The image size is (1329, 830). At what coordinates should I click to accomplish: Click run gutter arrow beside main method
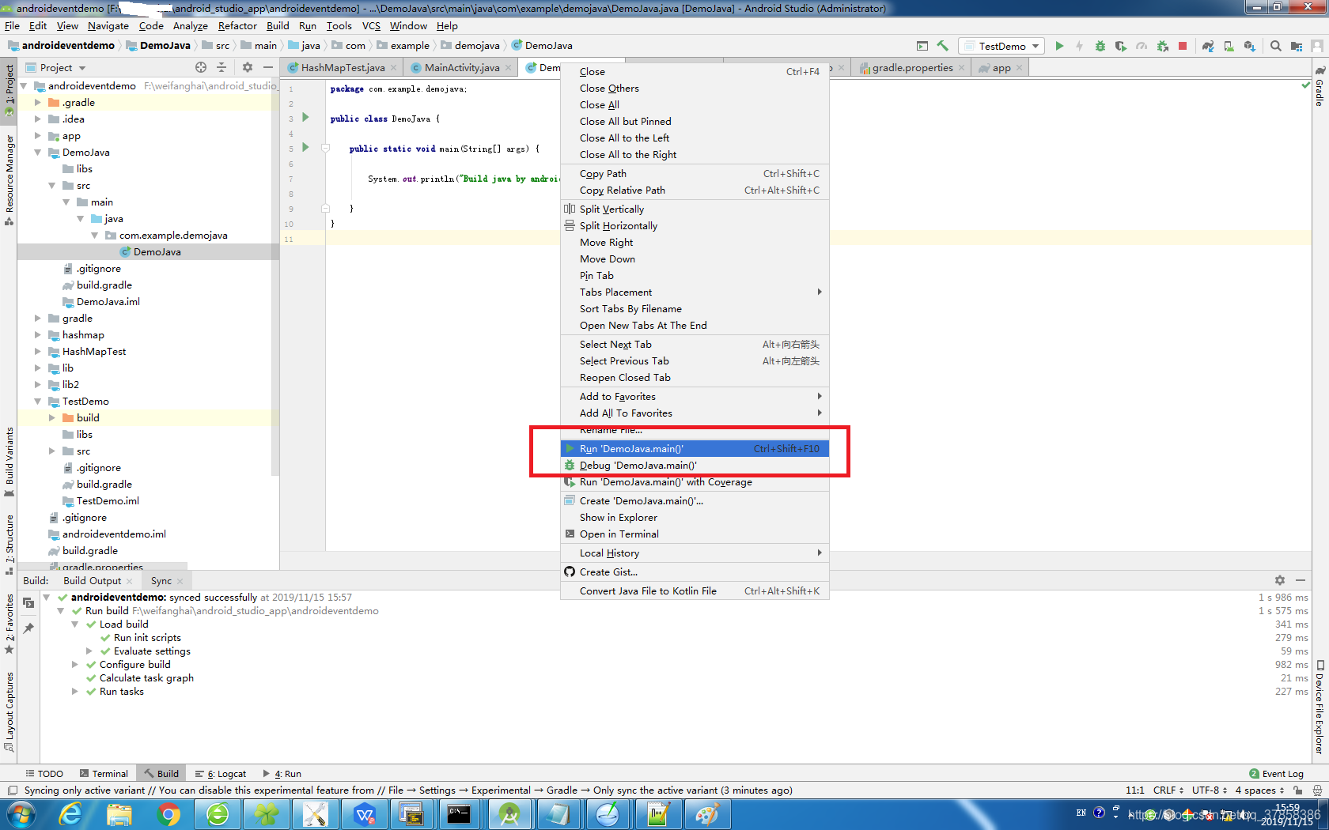pyautogui.click(x=305, y=148)
